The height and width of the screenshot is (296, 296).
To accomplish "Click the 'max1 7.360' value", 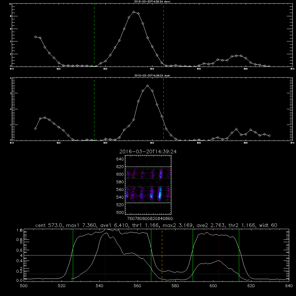I will tap(81, 225).
